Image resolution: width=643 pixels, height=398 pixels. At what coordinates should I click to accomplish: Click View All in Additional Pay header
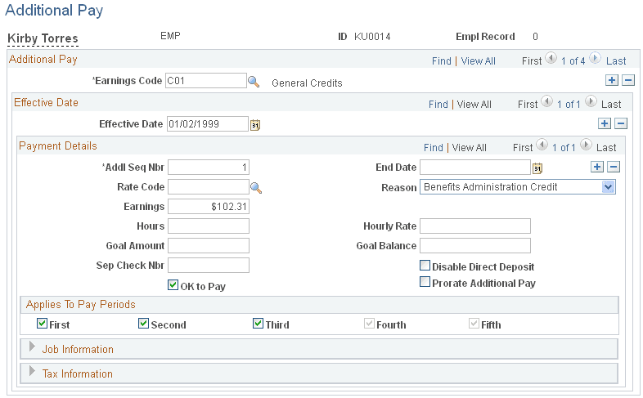(478, 61)
